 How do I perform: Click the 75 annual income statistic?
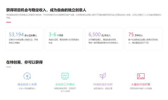tap(131, 35)
